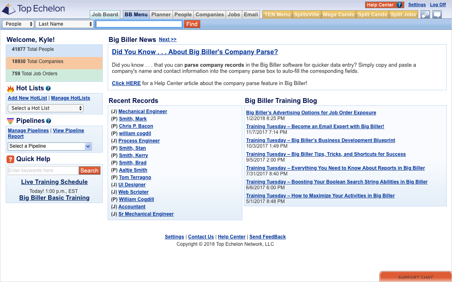
Task: Click the orange Quick Help icon
Action: (x=11, y=159)
